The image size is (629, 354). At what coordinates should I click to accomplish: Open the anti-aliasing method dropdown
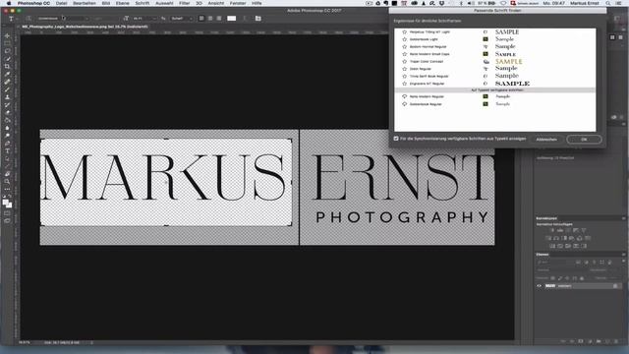(x=182, y=19)
